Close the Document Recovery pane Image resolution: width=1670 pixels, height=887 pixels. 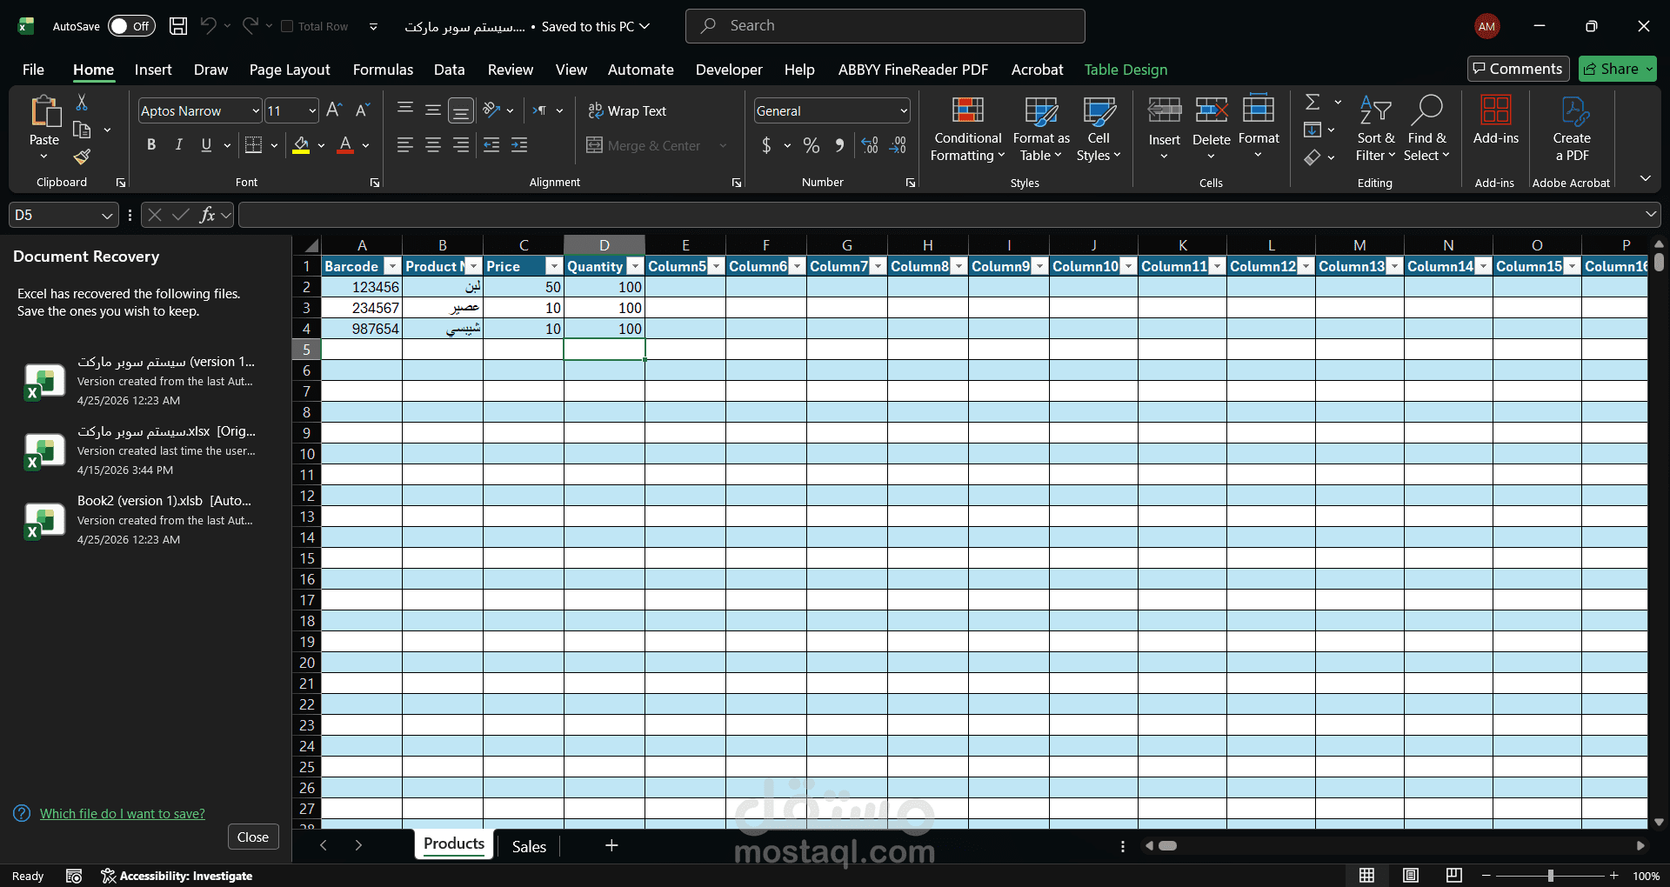(253, 837)
